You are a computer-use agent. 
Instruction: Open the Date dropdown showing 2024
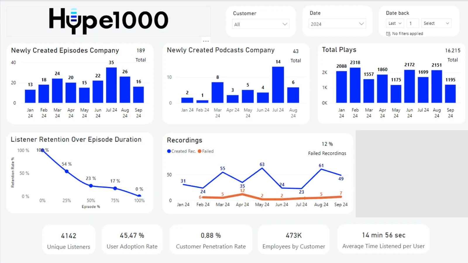pyautogui.click(x=337, y=24)
